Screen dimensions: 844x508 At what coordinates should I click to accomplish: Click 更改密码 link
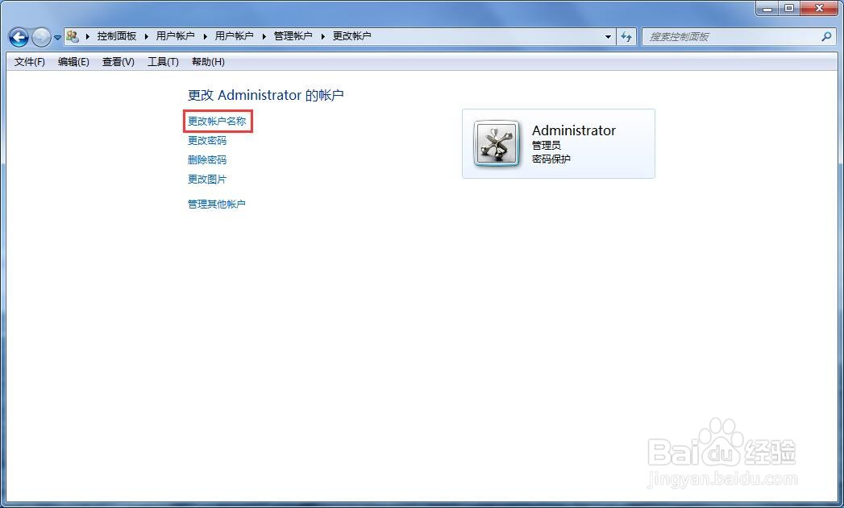click(207, 140)
